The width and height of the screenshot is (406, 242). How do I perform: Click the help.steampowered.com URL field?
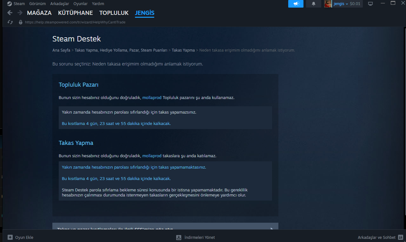coord(75,22)
